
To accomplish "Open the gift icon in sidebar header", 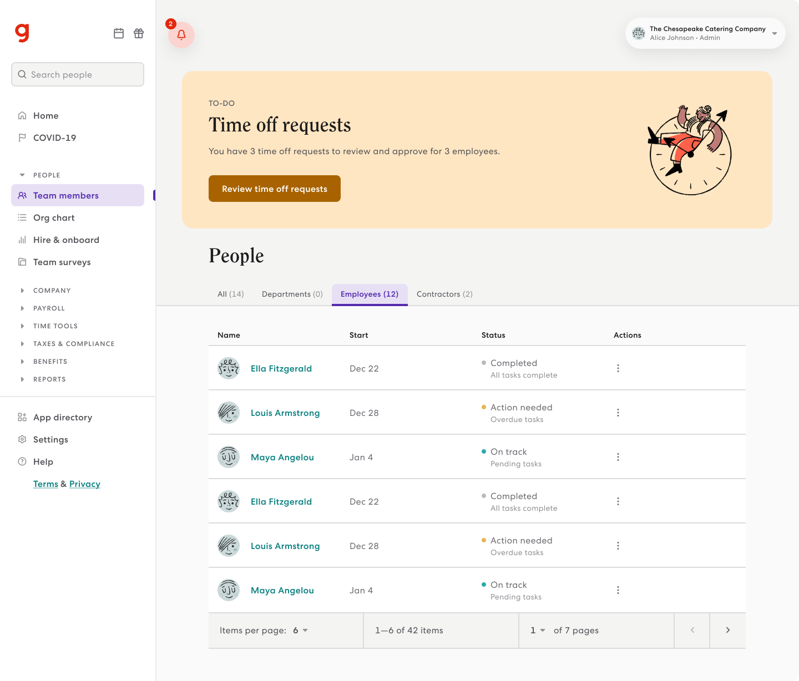I will coord(139,33).
